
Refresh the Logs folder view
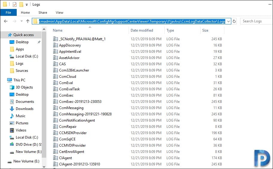click(x=234, y=21)
